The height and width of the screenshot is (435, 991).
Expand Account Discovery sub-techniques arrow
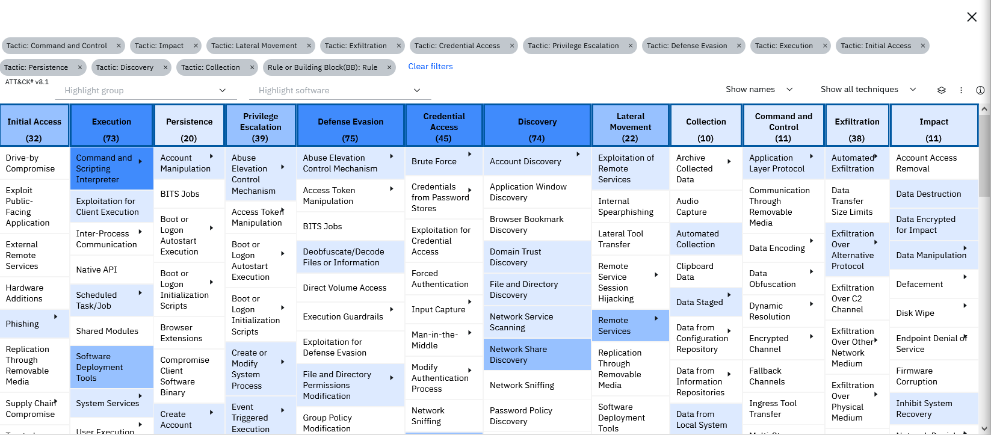coord(578,155)
